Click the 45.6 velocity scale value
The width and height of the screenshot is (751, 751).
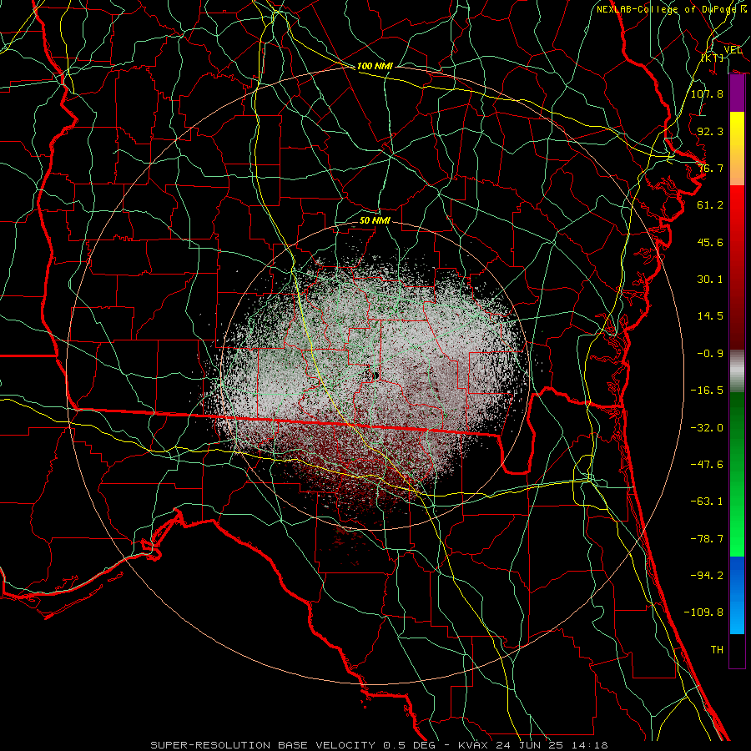[710, 242]
